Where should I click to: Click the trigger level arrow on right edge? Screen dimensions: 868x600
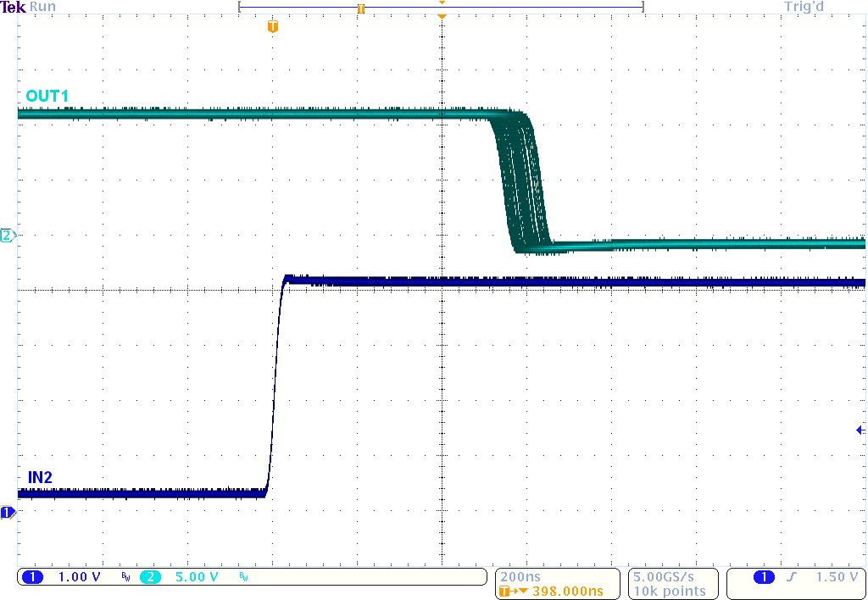860,430
